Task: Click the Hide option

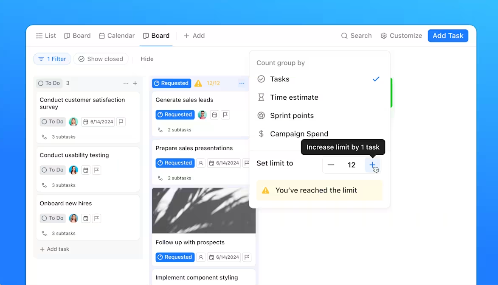Action: coord(147,59)
